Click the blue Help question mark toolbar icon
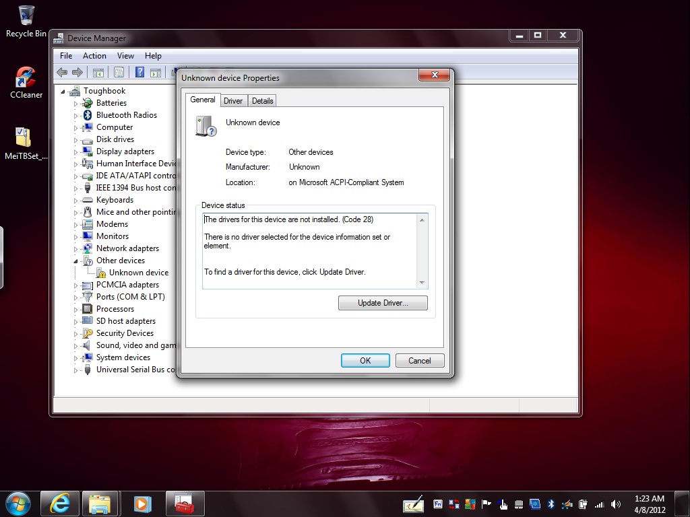The width and height of the screenshot is (690, 517). click(x=139, y=72)
